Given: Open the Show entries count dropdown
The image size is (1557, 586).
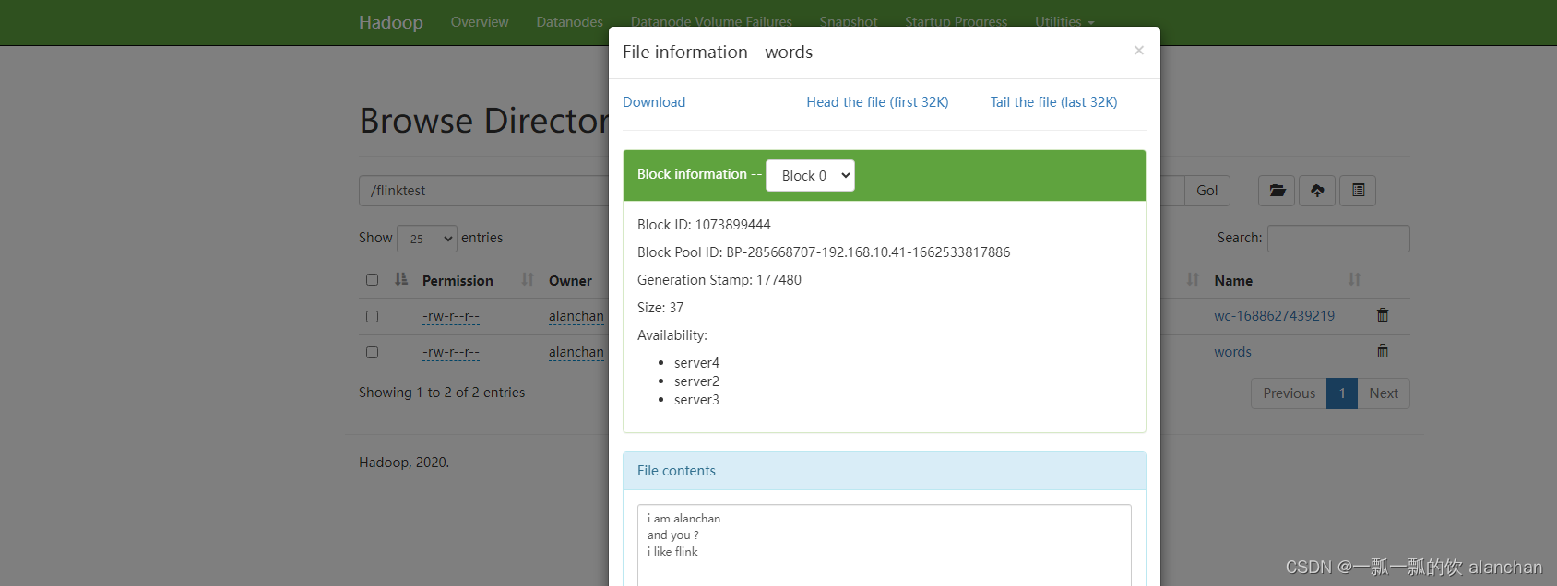Looking at the screenshot, I should (427, 239).
